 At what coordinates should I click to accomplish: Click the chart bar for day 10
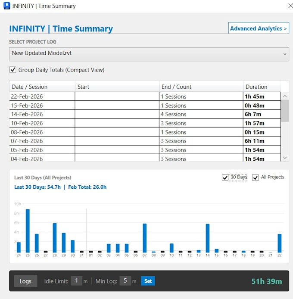pyautogui.click(x=171, y=248)
